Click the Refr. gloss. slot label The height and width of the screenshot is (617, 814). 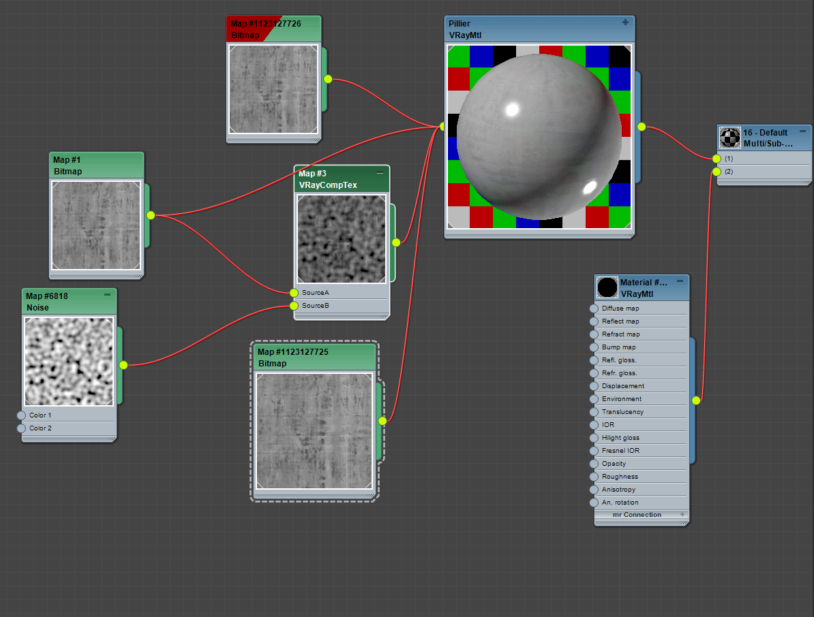pyautogui.click(x=619, y=373)
